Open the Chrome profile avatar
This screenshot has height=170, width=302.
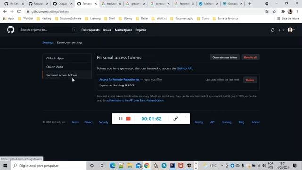pyautogui.click(x=290, y=11)
